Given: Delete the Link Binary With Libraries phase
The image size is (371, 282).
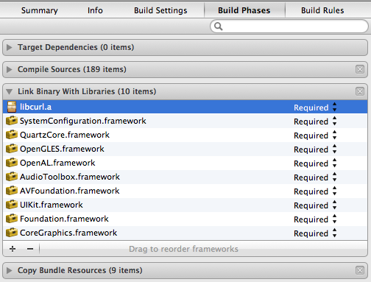Looking at the screenshot, I should [x=360, y=91].
